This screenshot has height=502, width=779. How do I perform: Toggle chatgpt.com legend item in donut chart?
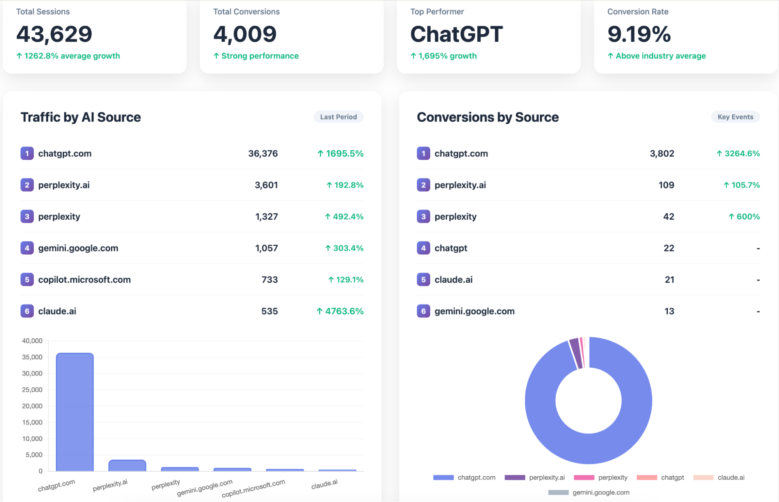coord(465,477)
